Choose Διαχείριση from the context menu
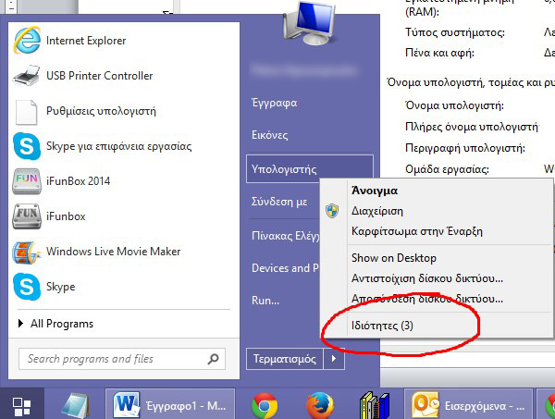This screenshot has width=555, height=419. (377, 211)
